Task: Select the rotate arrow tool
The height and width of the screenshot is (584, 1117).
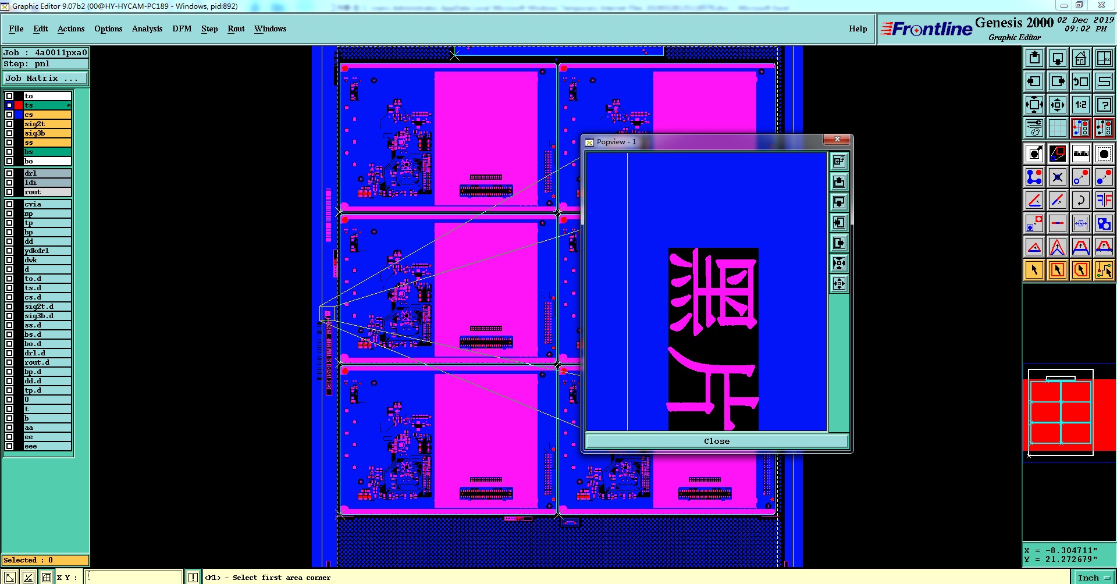Action: click(x=1081, y=200)
